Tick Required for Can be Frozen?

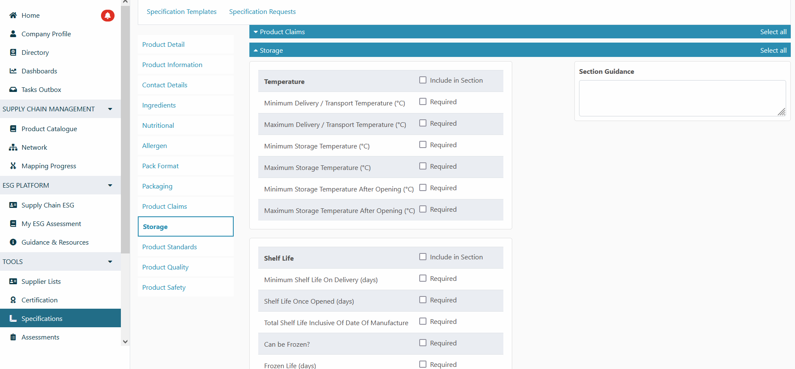pyautogui.click(x=423, y=343)
